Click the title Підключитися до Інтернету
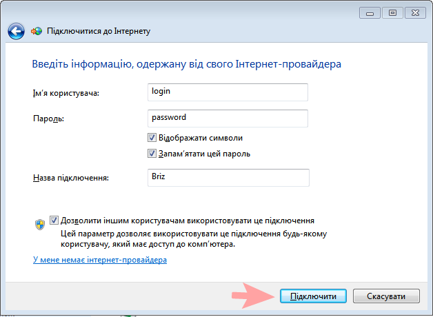 [x=99, y=31]
